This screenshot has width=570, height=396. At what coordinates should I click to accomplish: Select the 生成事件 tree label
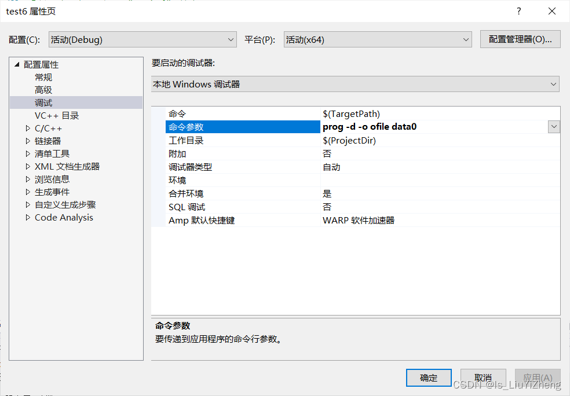(x=52, y=192)
